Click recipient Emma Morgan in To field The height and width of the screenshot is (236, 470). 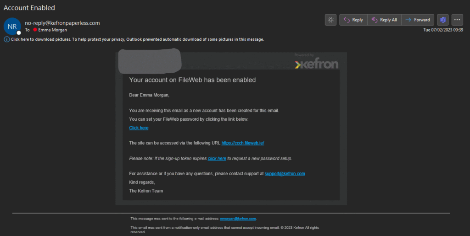[x=53, y=30]
